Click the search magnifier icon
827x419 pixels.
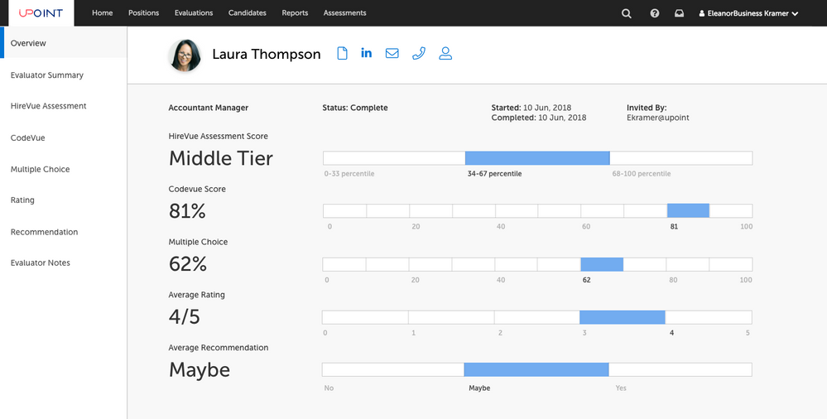coord(627,13)
